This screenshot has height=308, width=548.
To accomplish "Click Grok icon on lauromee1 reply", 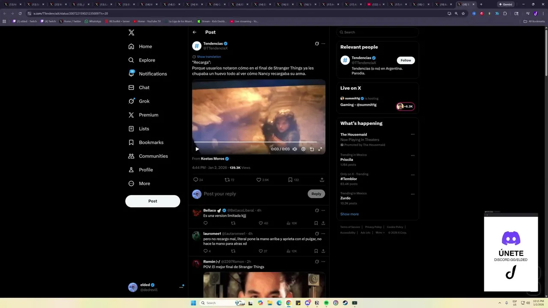I will click(x=317, y=234).
